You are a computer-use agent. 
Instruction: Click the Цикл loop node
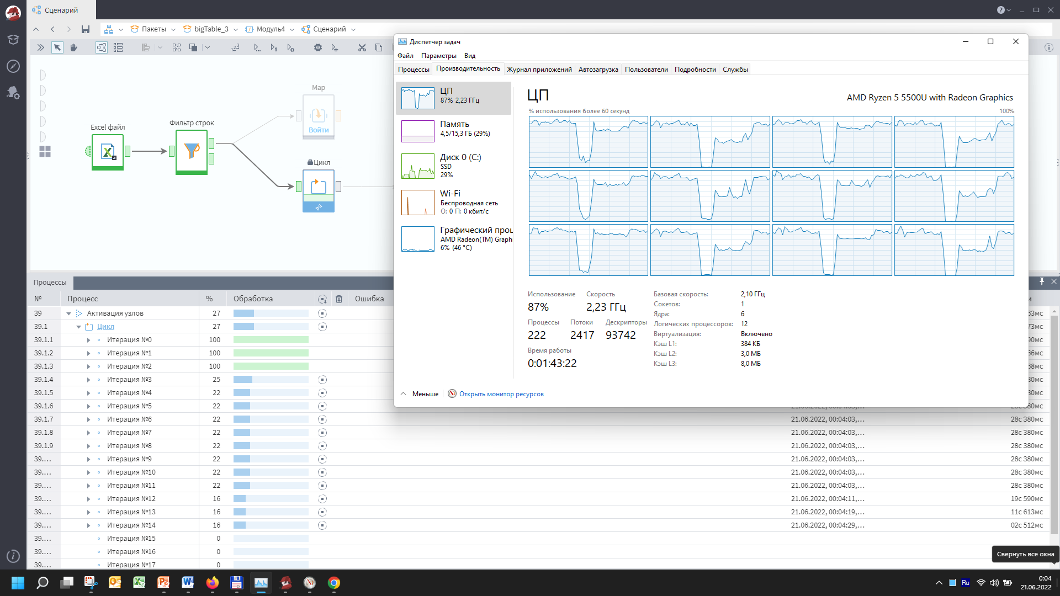[319, 190]
